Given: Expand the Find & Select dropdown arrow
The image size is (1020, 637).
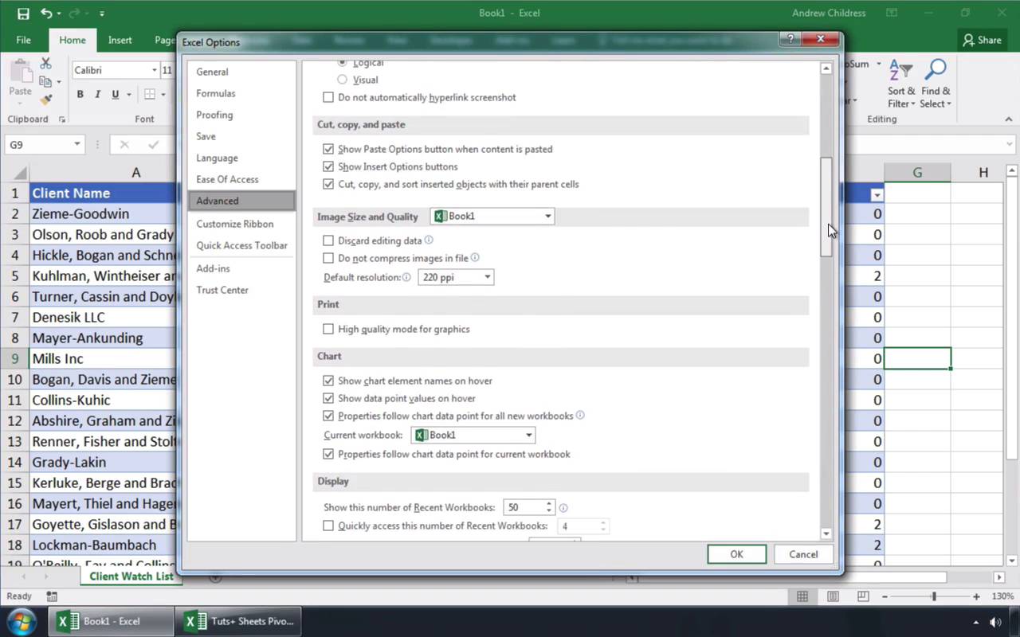Looking at the screenshot, I should point(949,104).
